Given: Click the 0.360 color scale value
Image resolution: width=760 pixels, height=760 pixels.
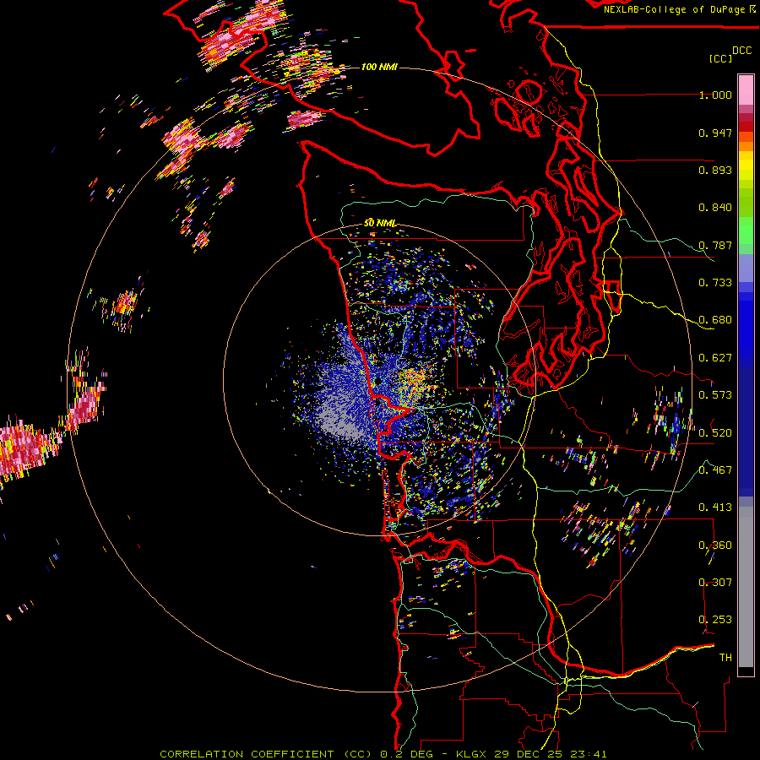Looking at the screenshot, I should (715, 546).
